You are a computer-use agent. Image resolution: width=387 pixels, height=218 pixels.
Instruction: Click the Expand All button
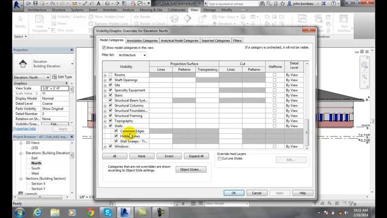[196, 156]
